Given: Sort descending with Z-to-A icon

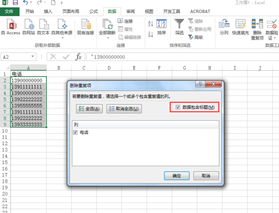Looking at the screenshot, I should [x=150, y=34].
